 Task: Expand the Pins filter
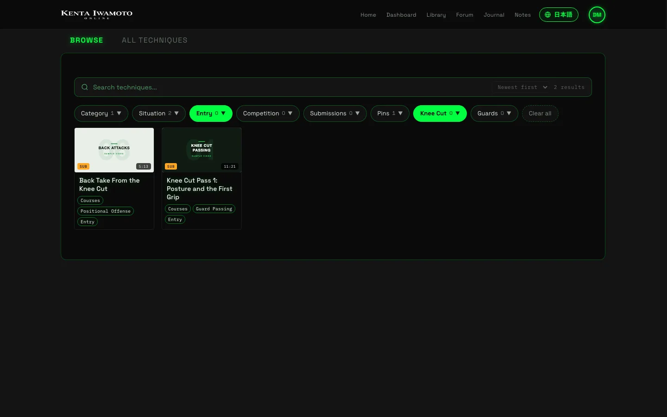point(390,114)
